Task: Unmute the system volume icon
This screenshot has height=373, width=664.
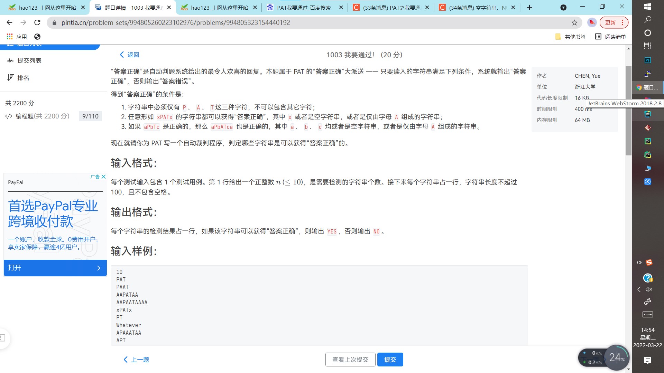Action: tap(649, 289)
